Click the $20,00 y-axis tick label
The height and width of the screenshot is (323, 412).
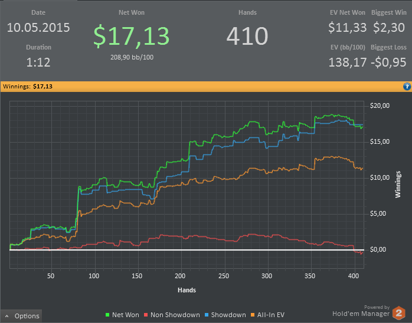pyautogui.click(x=380, y=106)
